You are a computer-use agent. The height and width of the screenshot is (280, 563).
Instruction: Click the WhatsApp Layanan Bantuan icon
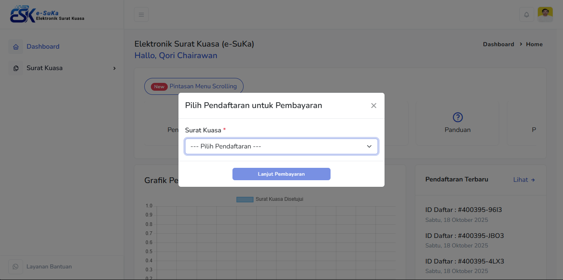(16, 266)
